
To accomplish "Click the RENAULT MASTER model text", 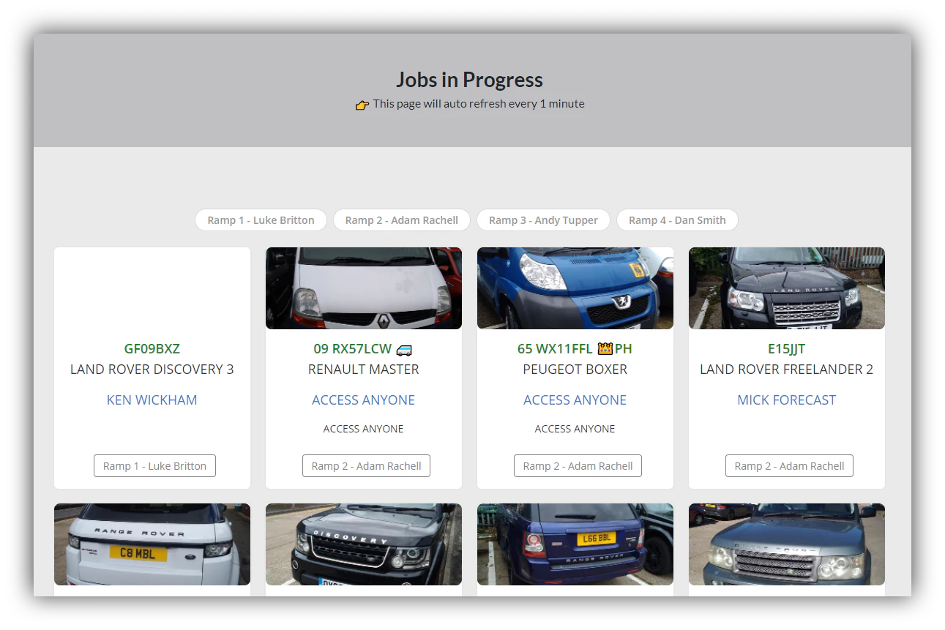I will tap(364, 370).
